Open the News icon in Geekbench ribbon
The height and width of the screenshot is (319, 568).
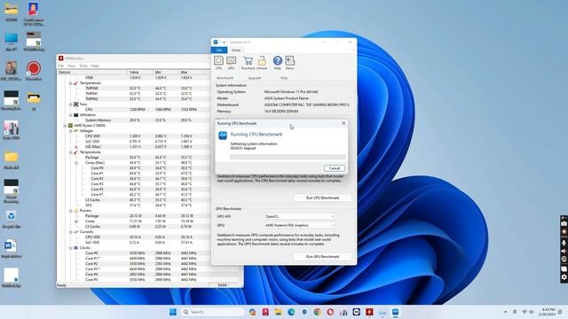290,60
